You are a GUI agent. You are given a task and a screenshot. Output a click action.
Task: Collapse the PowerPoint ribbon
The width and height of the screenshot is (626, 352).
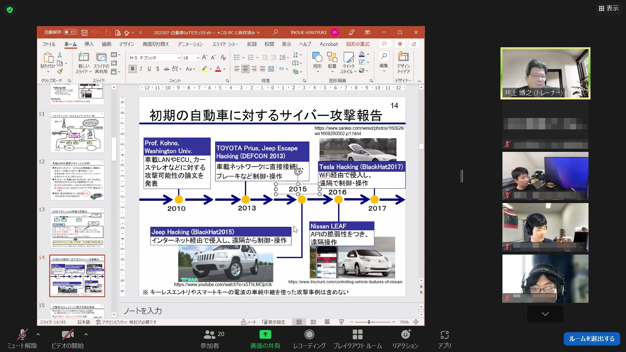click(x=419, y=81)
